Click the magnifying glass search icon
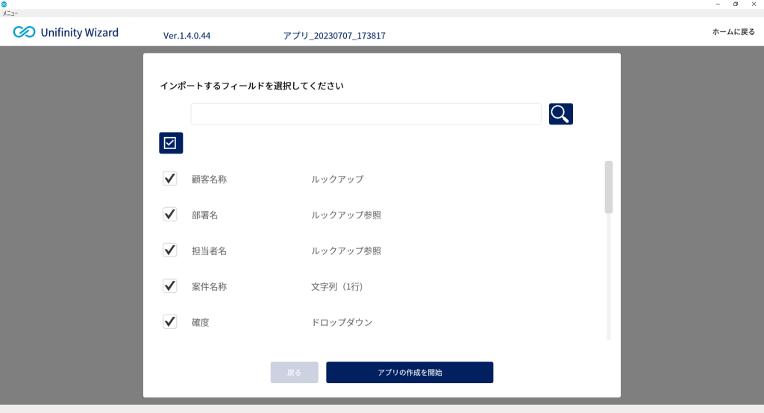Viewport: 764px width, 413px height. click(561, 114)
